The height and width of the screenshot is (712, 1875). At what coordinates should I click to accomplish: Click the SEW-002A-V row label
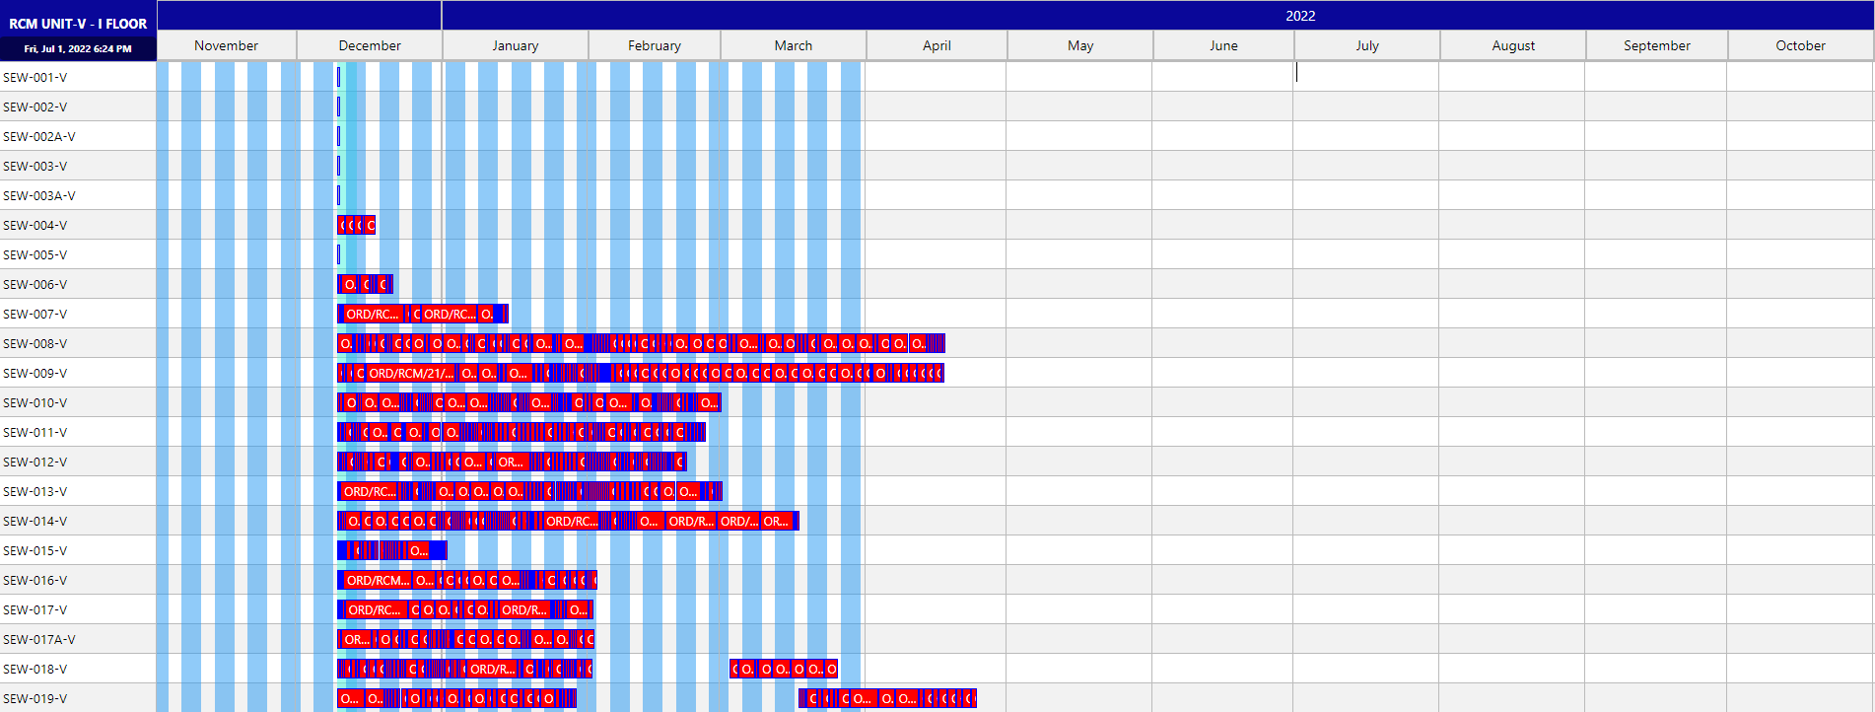pos(39,136)
